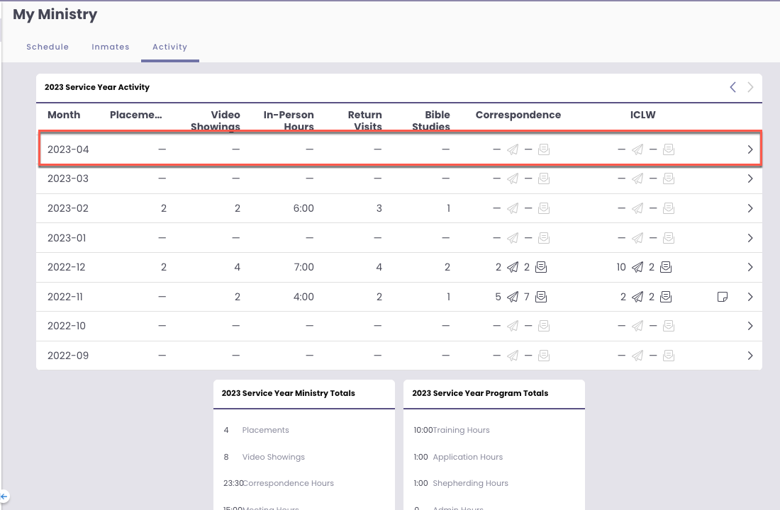Screen dimensions: 780x510
Task: Go to next service year arrow
Action: pyautogui.click(x=750, y=87)
